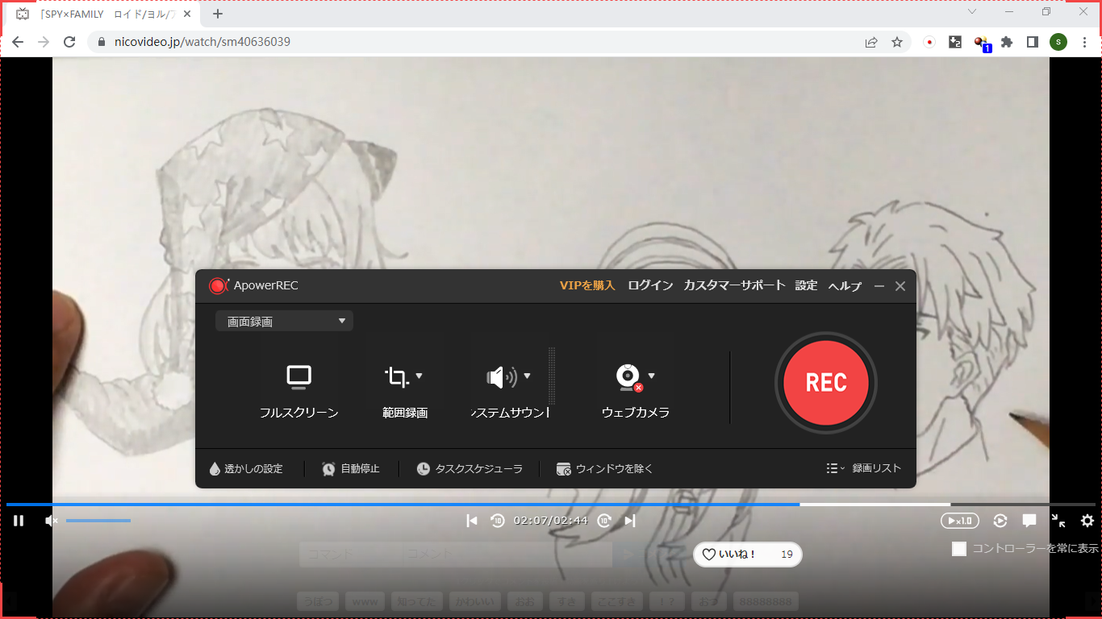Skip forward 10 seconds
The width and height of the screenshot is (1102, 619).
[x=604, y=521]
